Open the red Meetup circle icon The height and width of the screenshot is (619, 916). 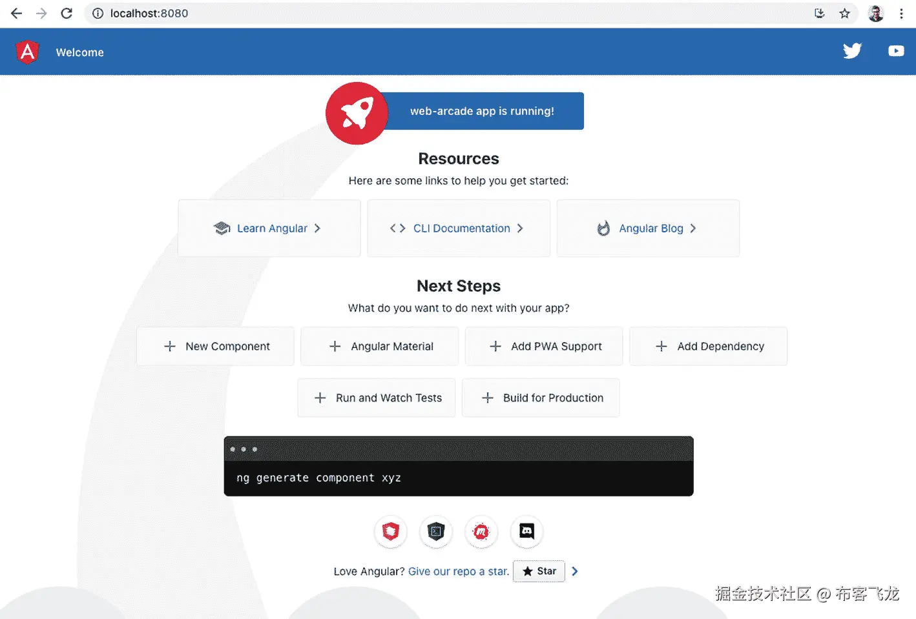tap(481, 532)
